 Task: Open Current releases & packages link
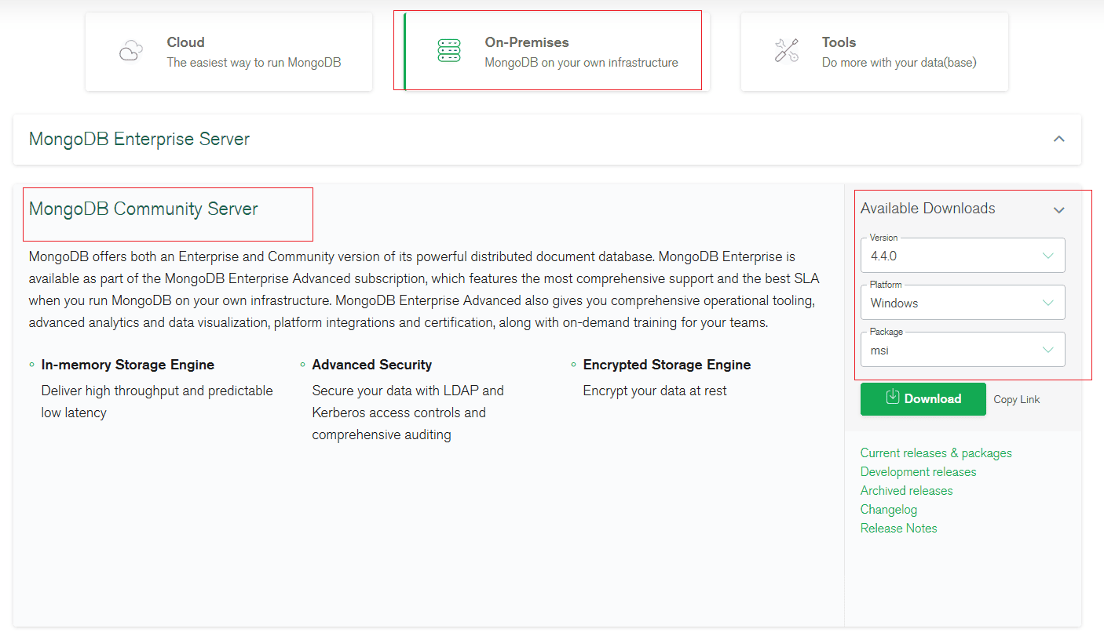tap(935, 453)
